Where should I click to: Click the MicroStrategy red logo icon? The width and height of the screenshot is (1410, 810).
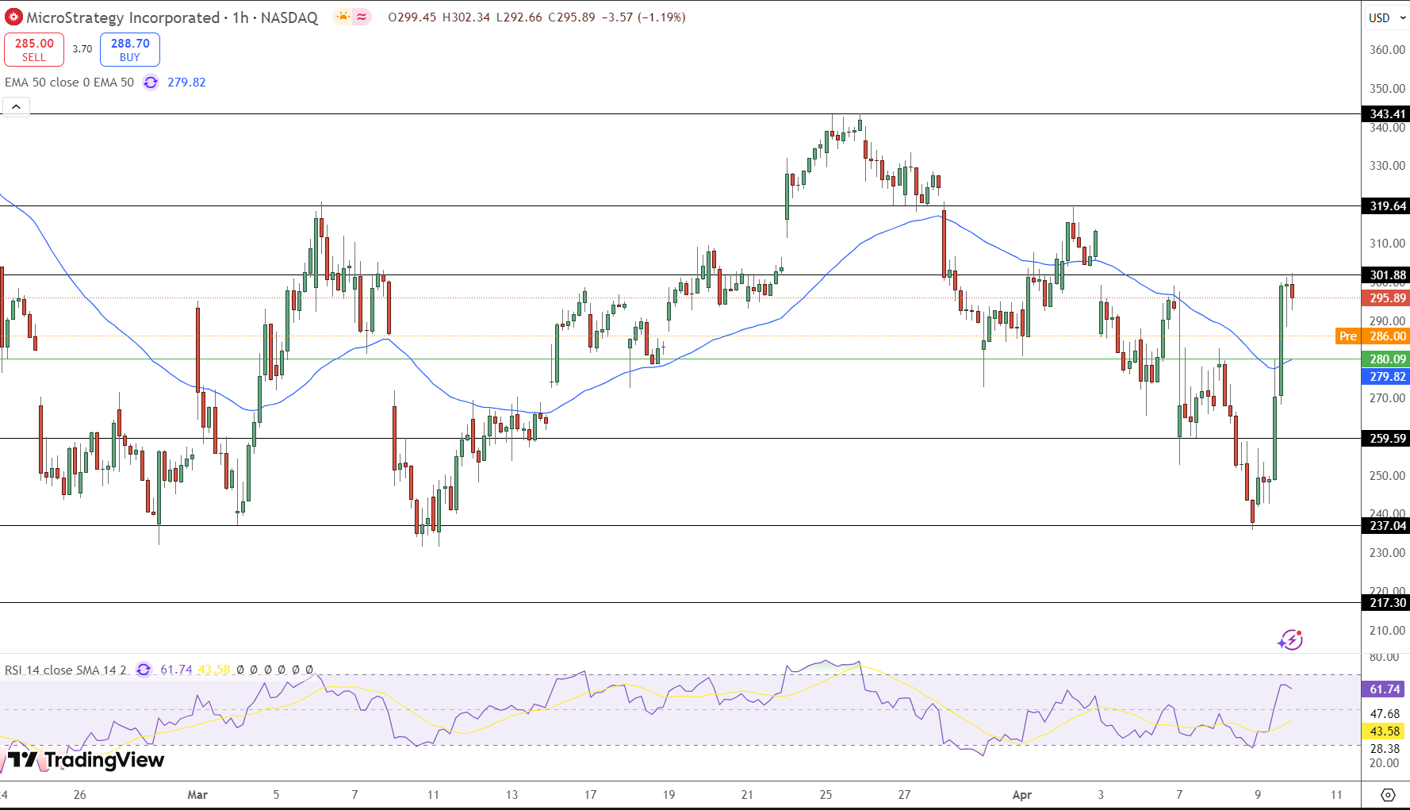pos(13,17)
